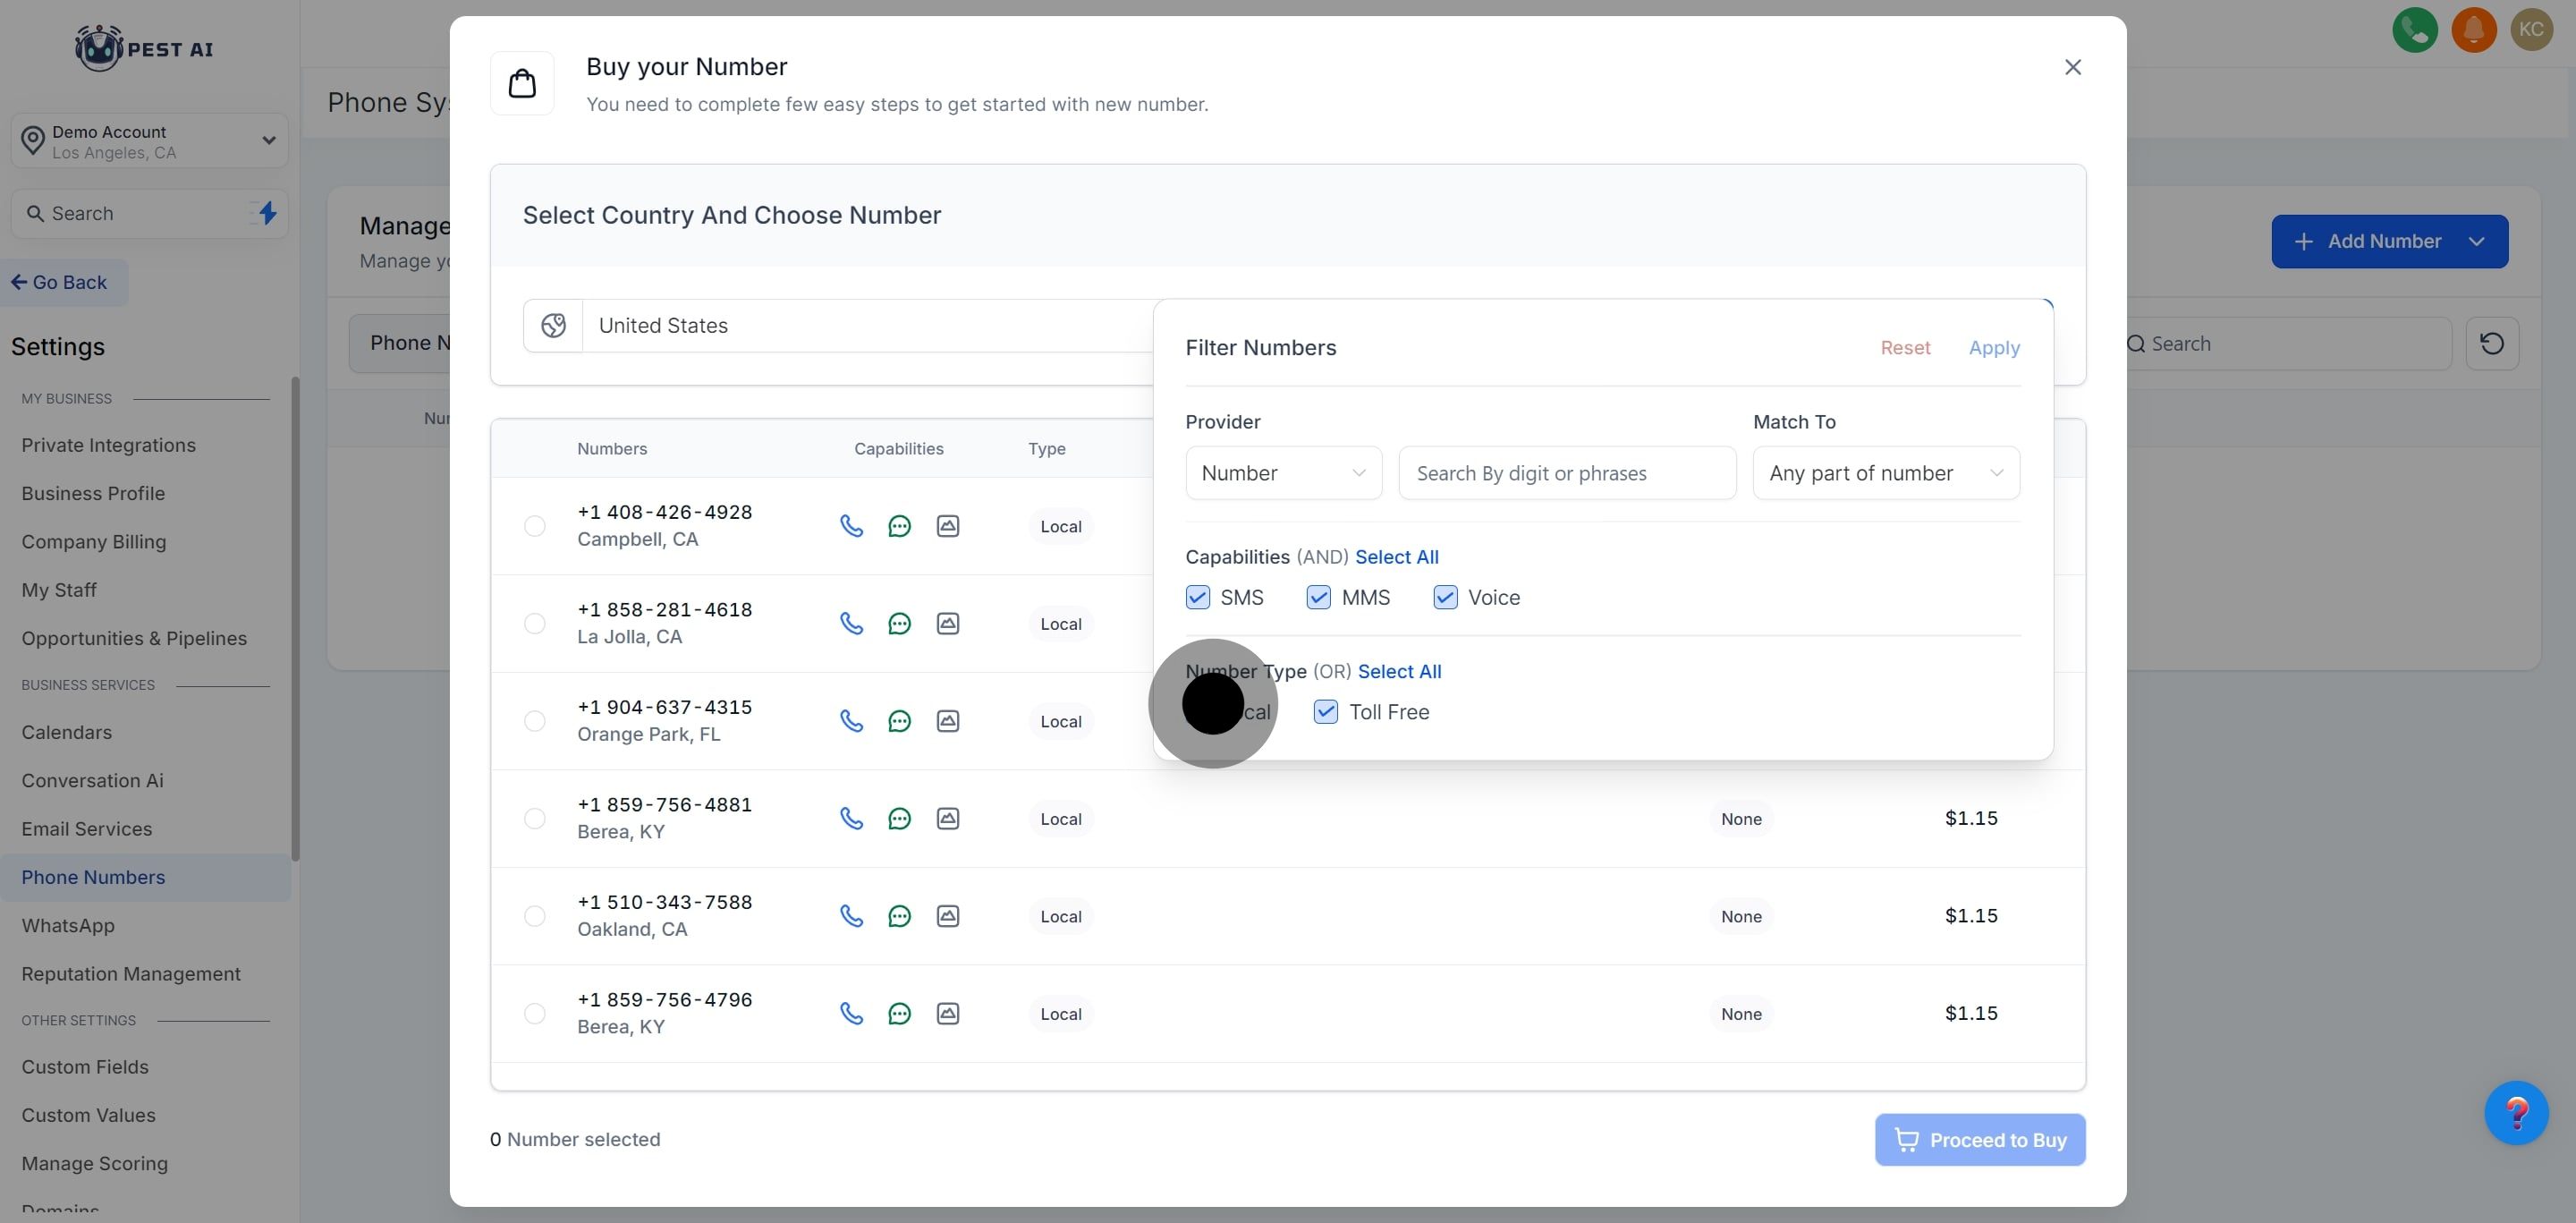Image resolution: width=2576 pixels, height=1223 pixels.
Task: Click the blue help question mark icon
Action: [x=2516, y=1112]
